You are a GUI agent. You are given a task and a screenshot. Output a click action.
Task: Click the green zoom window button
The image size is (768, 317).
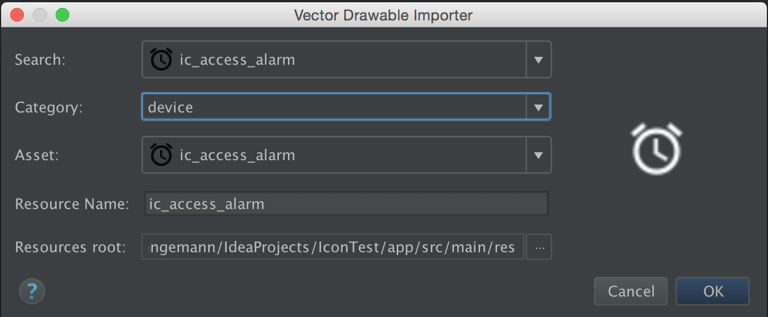(x=62, y=15)
